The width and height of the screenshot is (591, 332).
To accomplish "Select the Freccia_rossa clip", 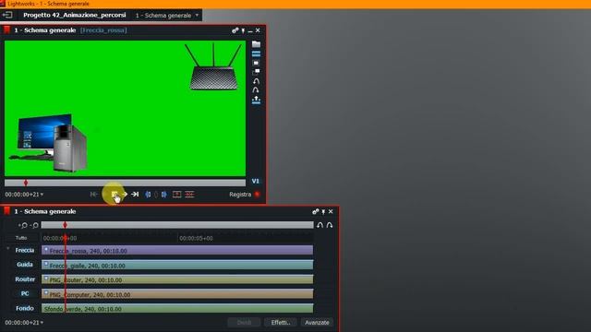I will 177,250.
